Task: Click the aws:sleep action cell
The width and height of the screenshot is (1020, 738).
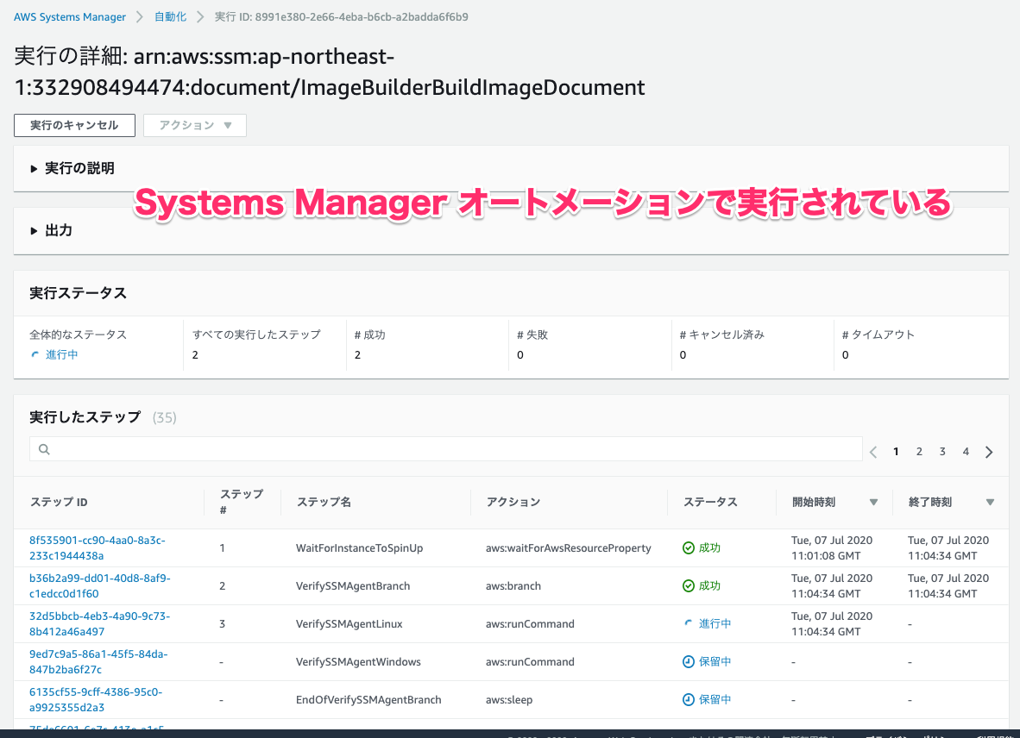Action: click(509, 700)
